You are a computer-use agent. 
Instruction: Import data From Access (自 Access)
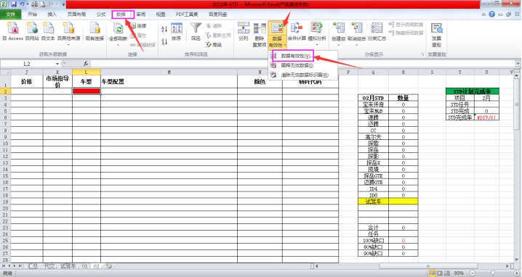[13, 32]
